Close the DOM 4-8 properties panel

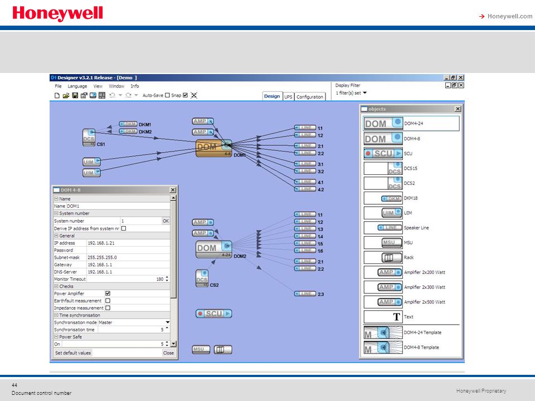tap(173, 190)
